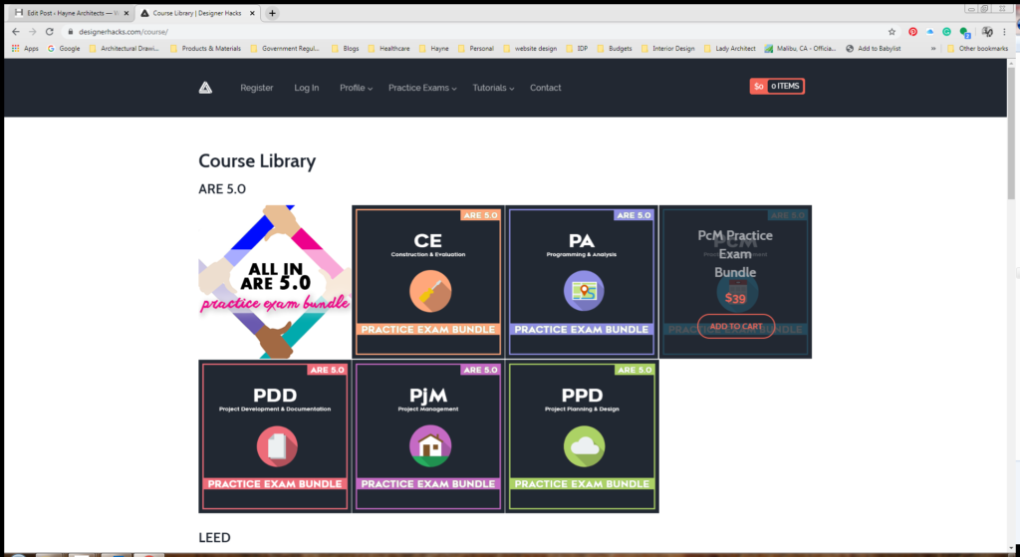This screenshot has width=1020, height=557.
Task: Open the Other bookmarks folder
Action: point(978,48)
